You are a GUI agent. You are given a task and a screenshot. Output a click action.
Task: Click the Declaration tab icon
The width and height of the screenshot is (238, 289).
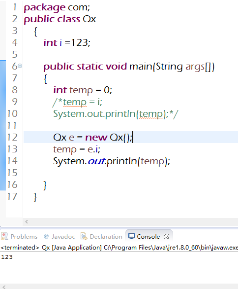coord(84,236)
